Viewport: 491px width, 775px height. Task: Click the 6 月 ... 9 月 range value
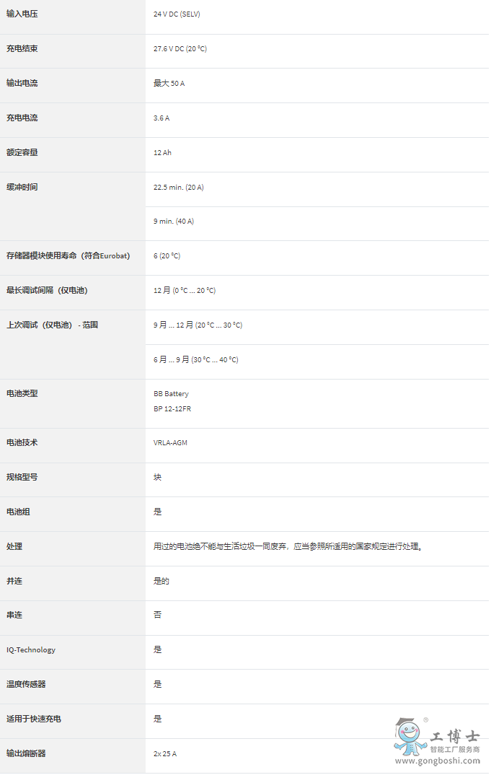[x=196, y=359]
